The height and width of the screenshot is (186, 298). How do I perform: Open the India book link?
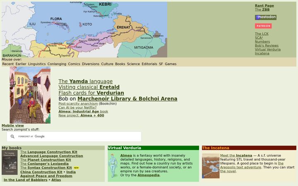[x=71, y=172]
